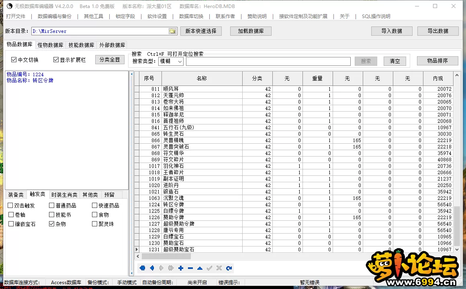This screenshot has height=289, width=466.
Task: Switch to 技能数据库 tab
Action: coord(82,45)
